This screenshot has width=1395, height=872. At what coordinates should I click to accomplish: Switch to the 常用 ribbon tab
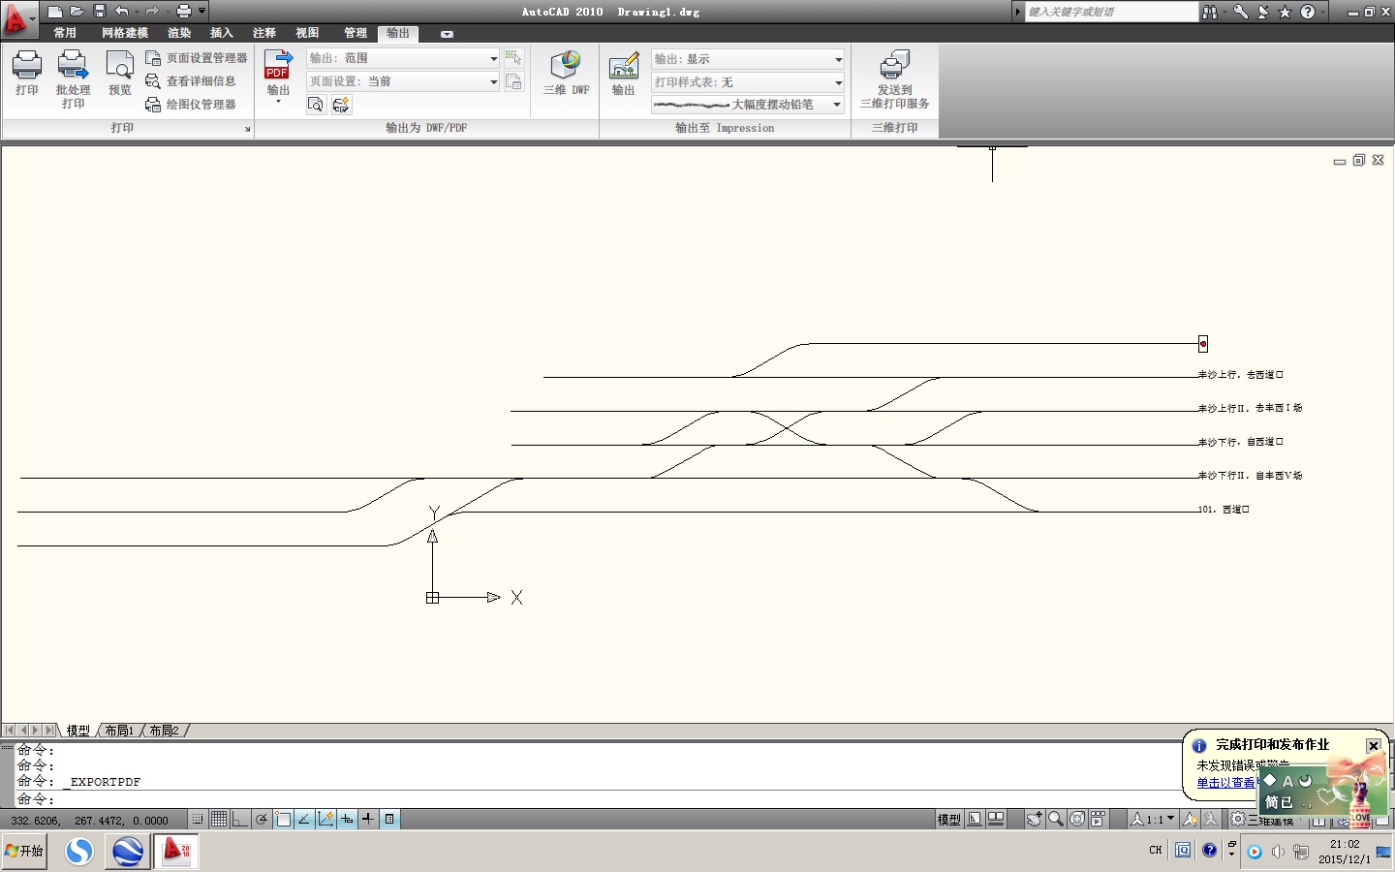65,33
